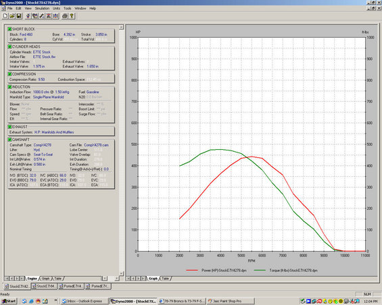382x305 pixels.
Task: Edit the IVC (ABDC) 66.0 value
Action: (x=63, y=175)
